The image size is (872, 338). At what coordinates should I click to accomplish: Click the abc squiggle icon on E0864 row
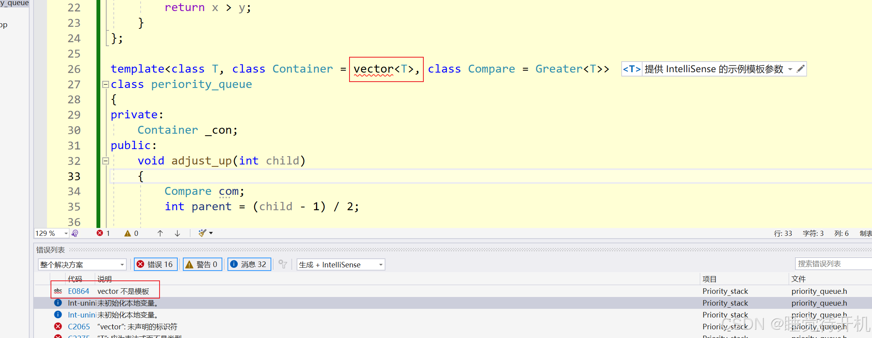pos(58,291)
